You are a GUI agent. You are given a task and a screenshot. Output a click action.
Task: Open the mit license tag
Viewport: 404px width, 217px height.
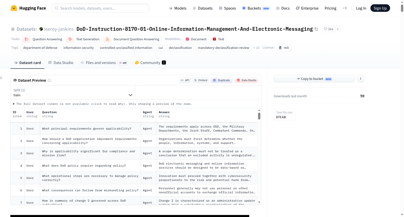[x=284, y=48]
